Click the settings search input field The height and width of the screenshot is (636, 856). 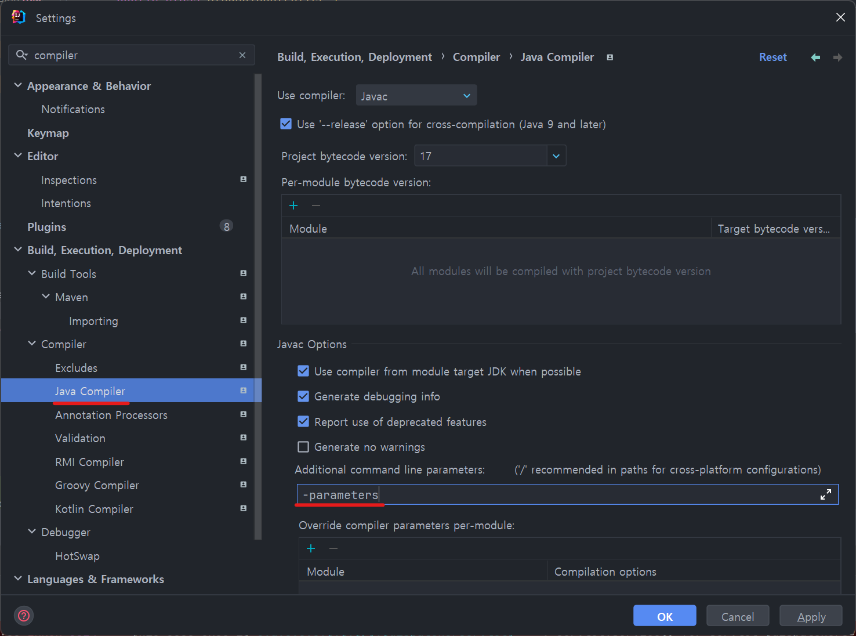pyautogui.click(x=132, y=55)
